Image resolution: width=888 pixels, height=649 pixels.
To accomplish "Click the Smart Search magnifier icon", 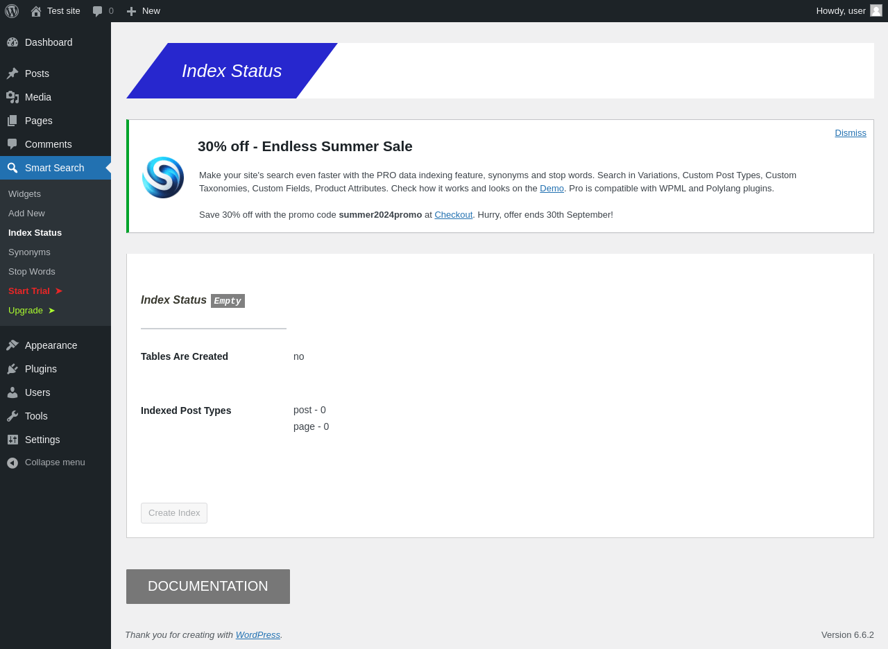I will pos(12,168).
